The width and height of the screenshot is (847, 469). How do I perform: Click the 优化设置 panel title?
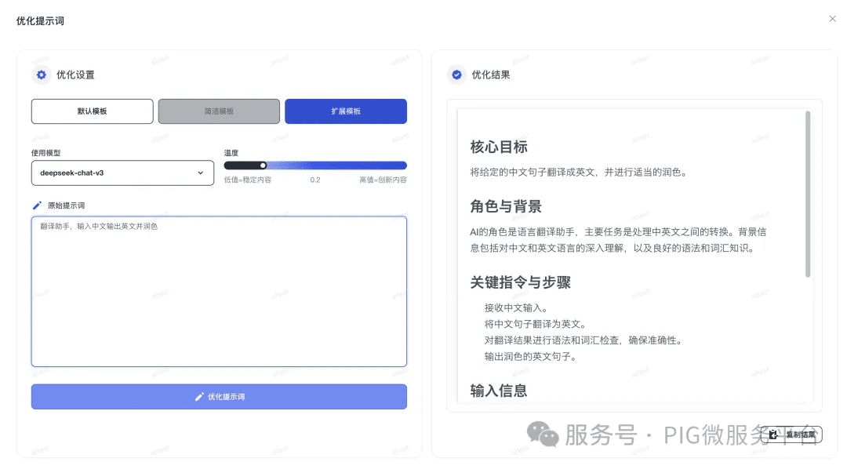(x=75, y=75)
